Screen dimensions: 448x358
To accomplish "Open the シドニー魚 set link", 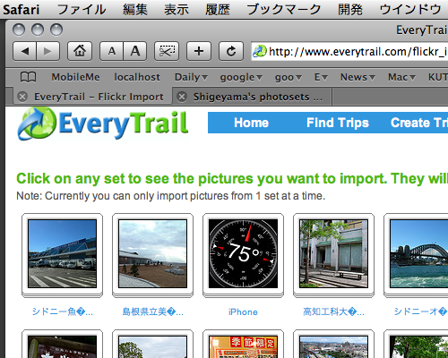I will point(63,311).
